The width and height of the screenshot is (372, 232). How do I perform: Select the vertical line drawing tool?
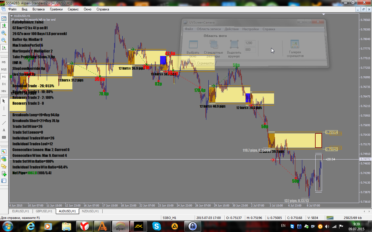[x=4, y=108]
